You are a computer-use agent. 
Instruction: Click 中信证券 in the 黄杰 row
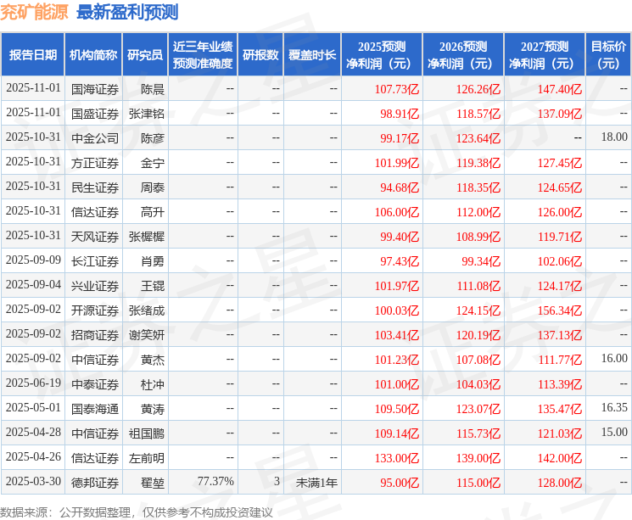(x=95, y=360)
